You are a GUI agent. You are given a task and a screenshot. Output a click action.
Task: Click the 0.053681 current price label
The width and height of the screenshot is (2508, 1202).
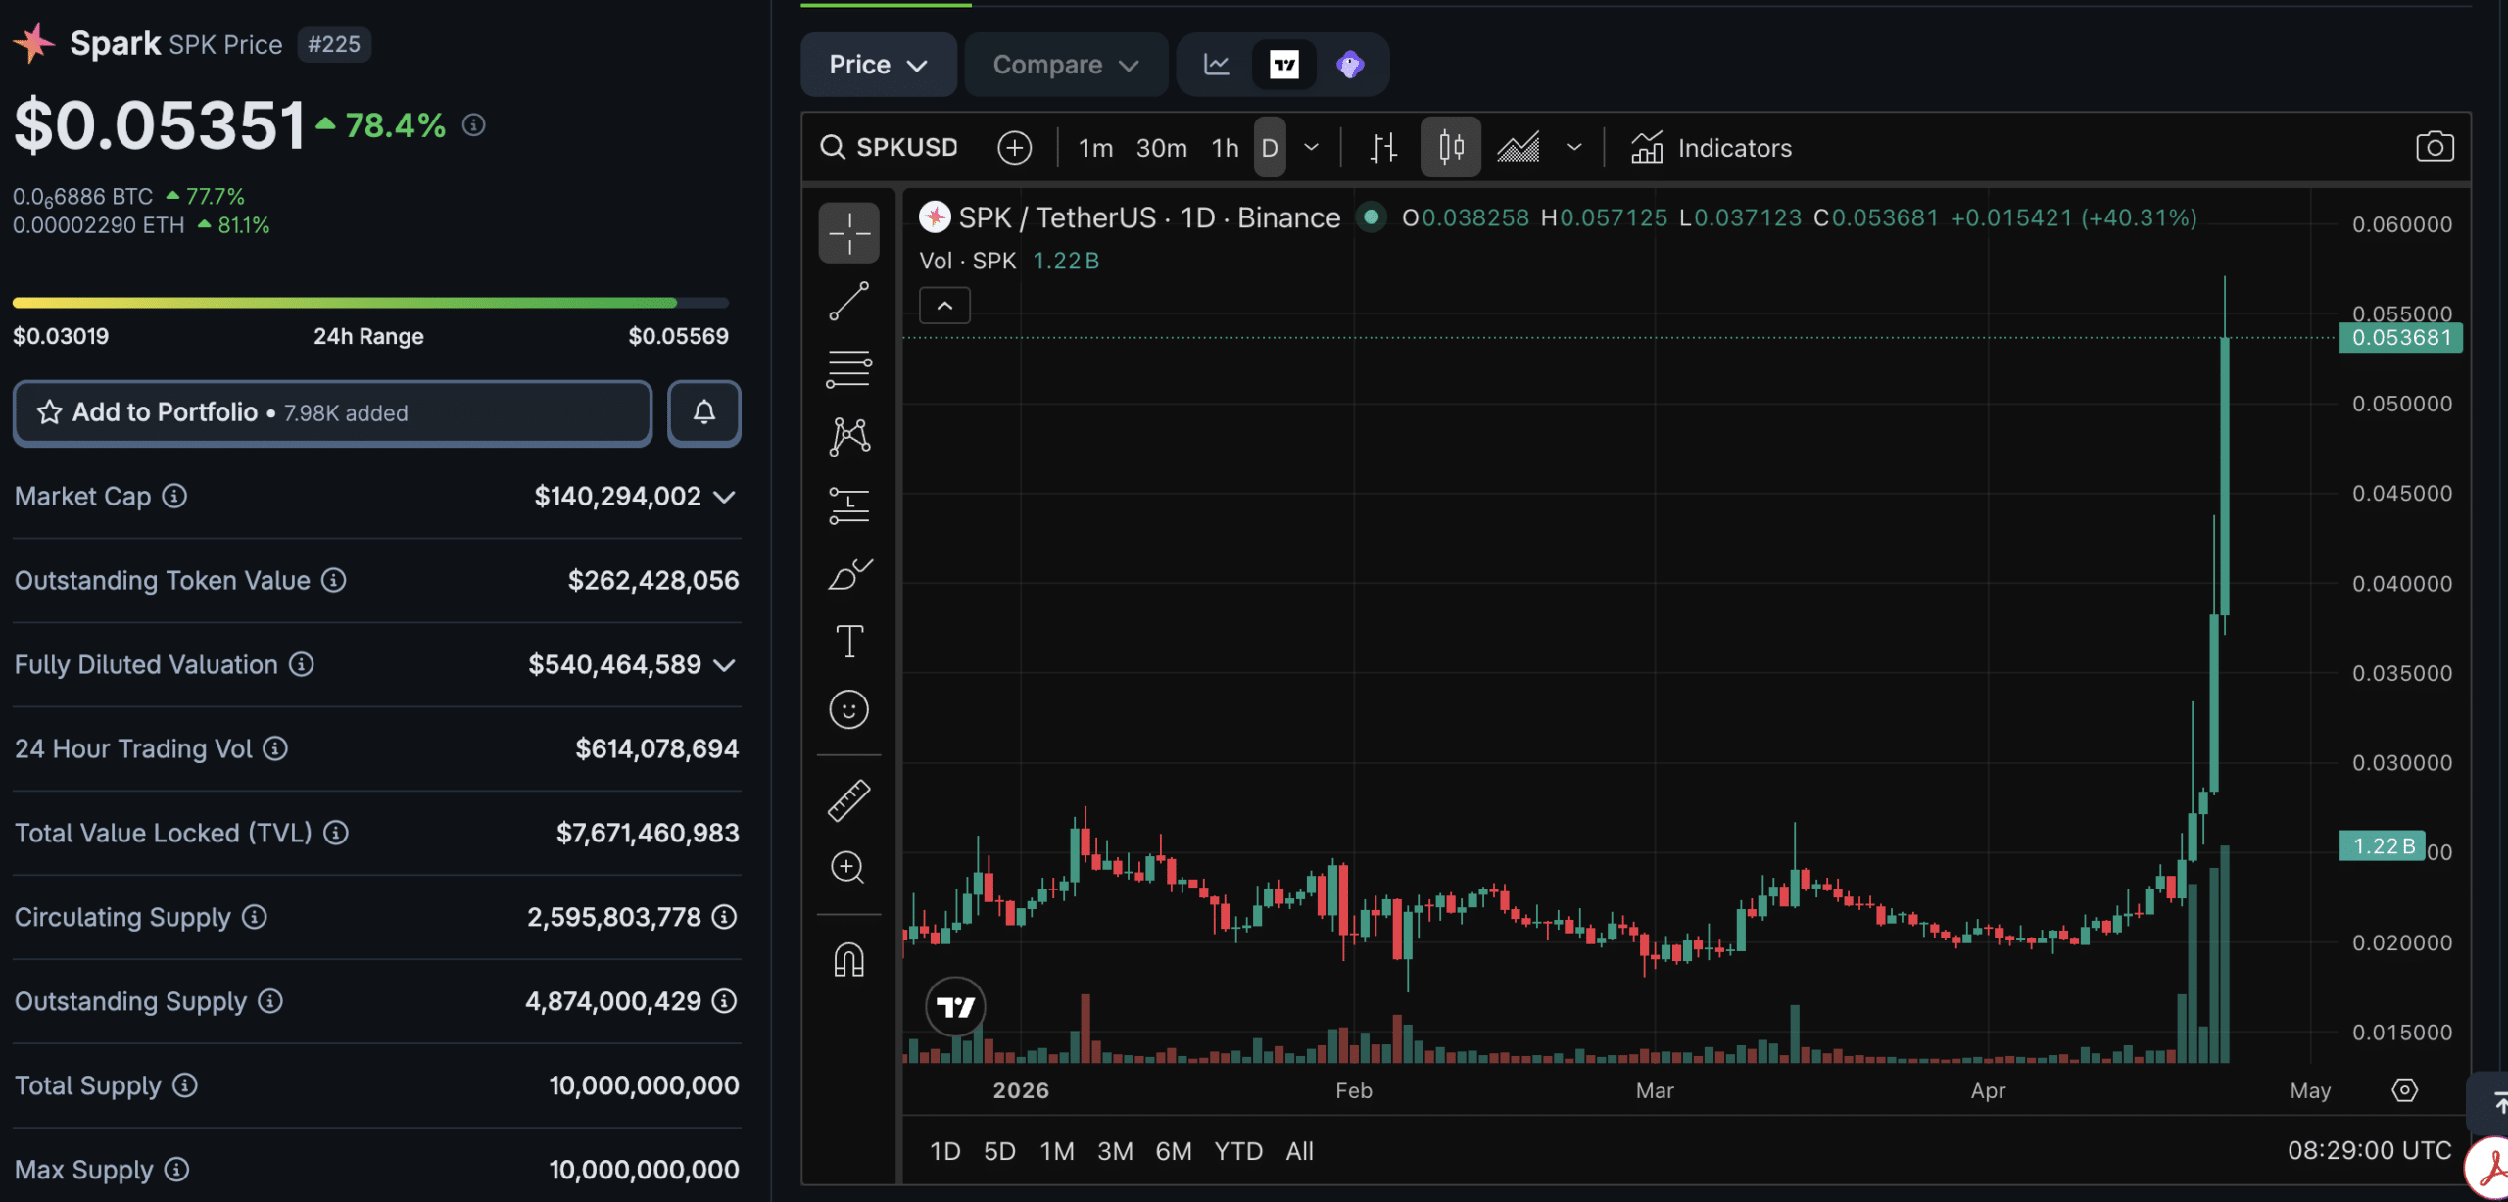pyautogui.click(x=2401, y=338)
